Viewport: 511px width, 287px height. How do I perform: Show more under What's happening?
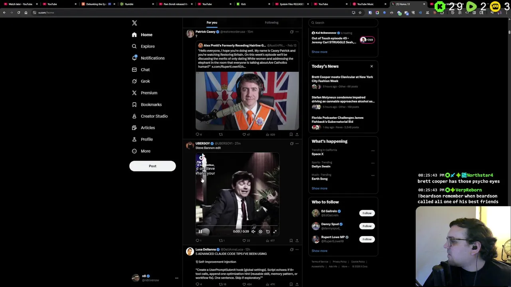coord(319,189)
